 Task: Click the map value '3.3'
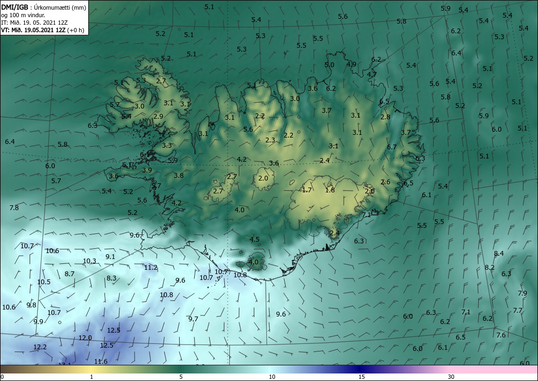tap(167, 145)
